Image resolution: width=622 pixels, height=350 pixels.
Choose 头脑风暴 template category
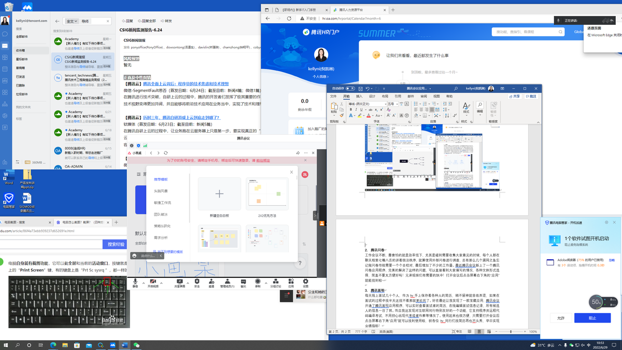(x=161, y=191)
